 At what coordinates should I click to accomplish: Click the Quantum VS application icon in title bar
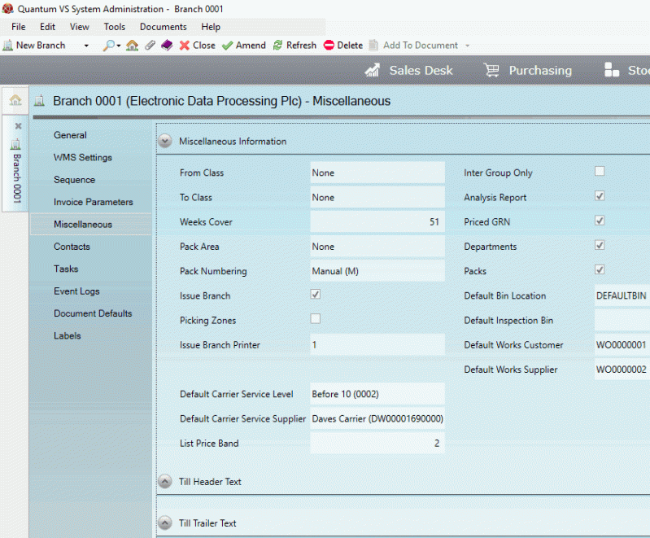pos(7,8)
